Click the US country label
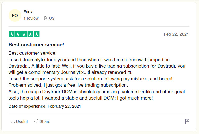Viewport: 199px width, 134px height. [x=52, y=18]
